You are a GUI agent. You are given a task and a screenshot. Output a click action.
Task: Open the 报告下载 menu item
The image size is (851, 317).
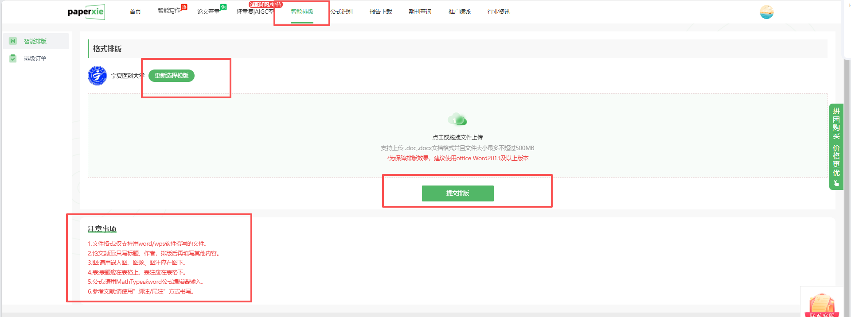pos(381,12)
